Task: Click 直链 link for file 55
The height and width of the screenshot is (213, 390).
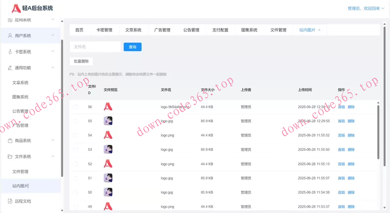Action: (x=341, y=121)
